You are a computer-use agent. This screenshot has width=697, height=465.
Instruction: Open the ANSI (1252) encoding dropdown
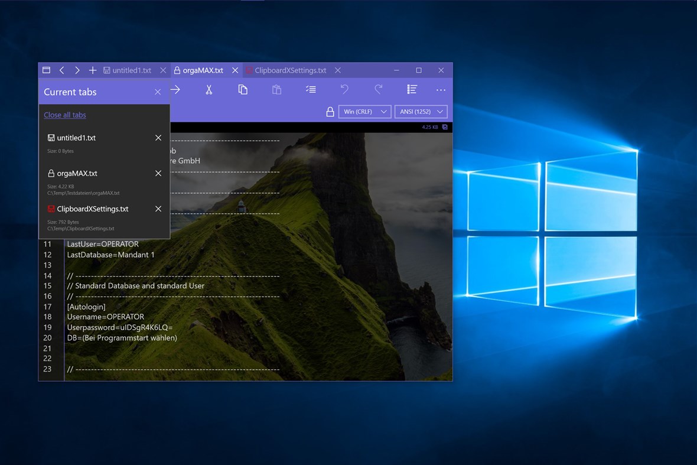coord(421,111)
